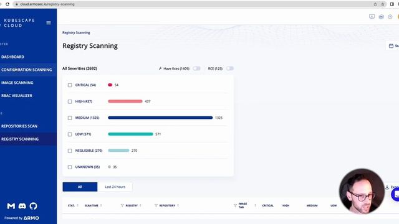399x224 pixels.
Task: Reload page with browser refresh icon
Action: click(x=7, y=4)
